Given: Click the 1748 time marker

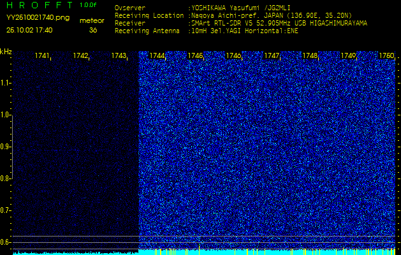Looking at the screenshot, I should coord(310,55).
